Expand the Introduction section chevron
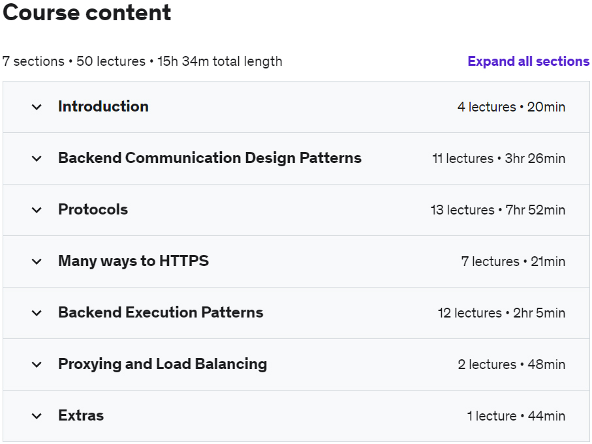The width and height of the screenshot is (592, 444). (37, 107)
